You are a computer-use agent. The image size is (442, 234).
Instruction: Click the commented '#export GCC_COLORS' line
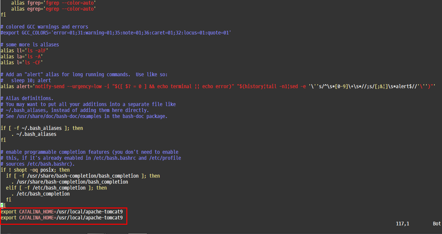click(116, 32)
